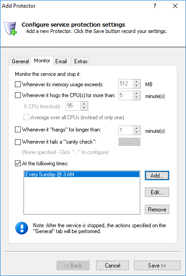Open the Extras tab
This screenshot has width=186, height=276.
[81, 61]
